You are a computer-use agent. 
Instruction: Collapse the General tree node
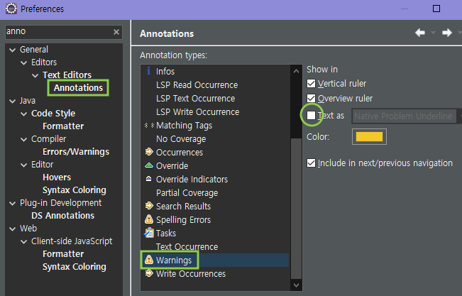(x=11, y=50)
